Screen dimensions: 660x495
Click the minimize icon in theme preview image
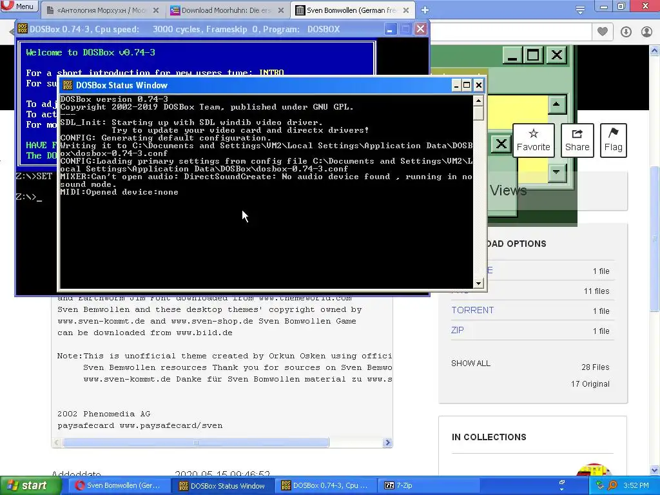click(x=512, y=55)
